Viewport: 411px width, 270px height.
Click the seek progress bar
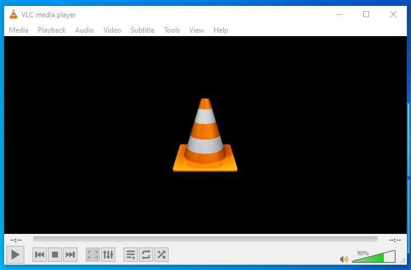click(x=205, y=239)
